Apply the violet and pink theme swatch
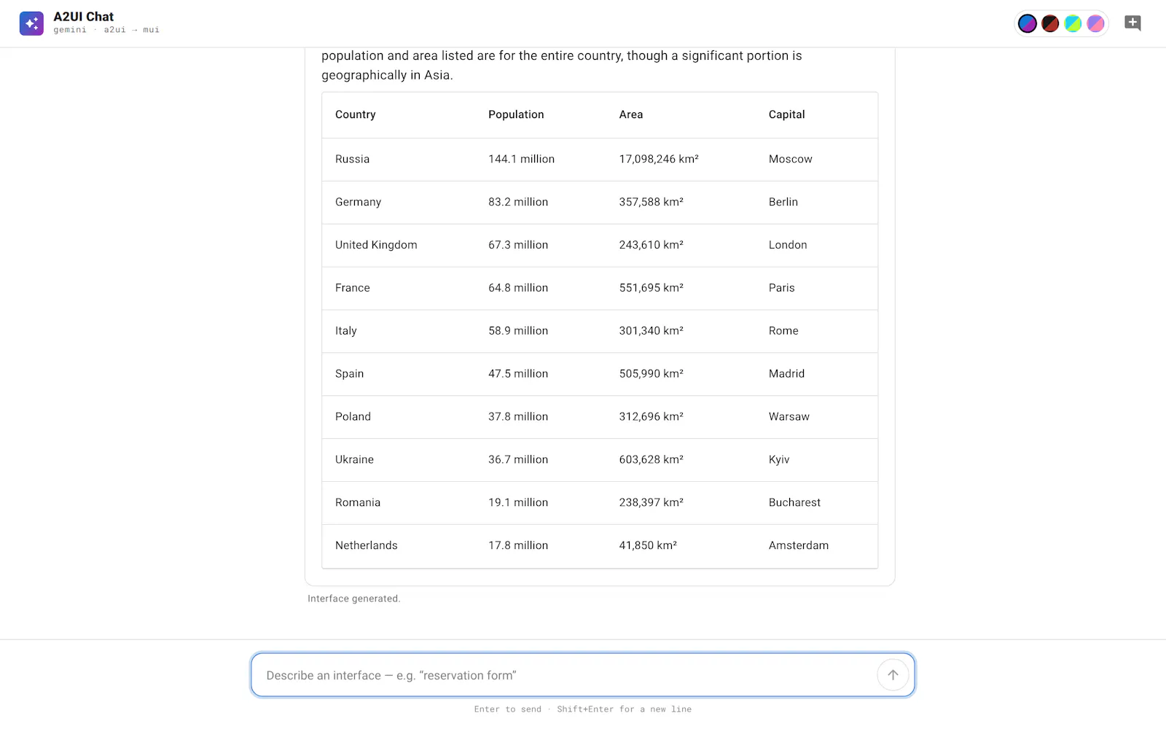This screenshot has height=729, width=1166. coord(1095,23)
